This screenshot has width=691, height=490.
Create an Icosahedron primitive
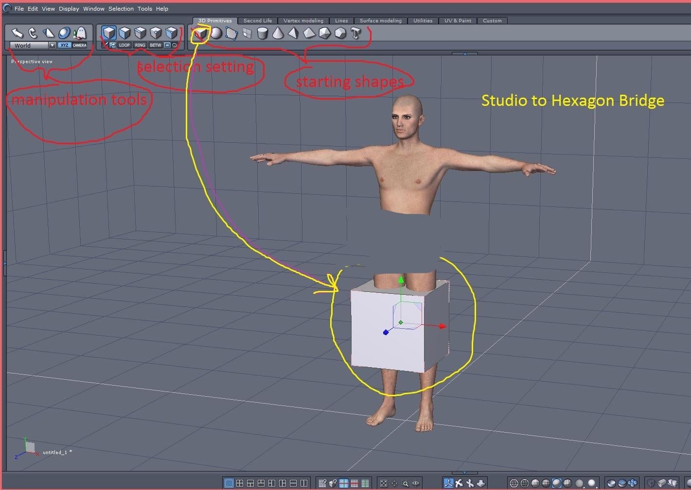coord(324,33)
